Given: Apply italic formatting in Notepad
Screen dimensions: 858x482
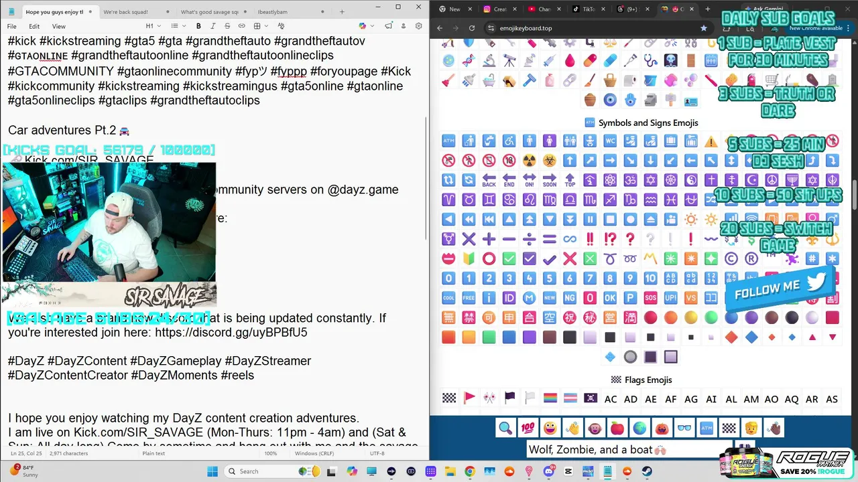Looking at the screenshot, I should click(213, 26).
